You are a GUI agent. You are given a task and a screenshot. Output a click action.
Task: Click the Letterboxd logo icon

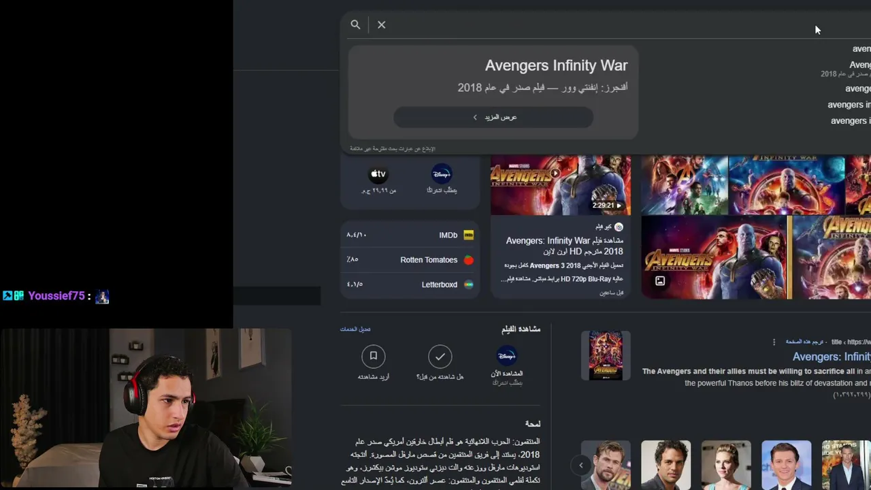468,284
